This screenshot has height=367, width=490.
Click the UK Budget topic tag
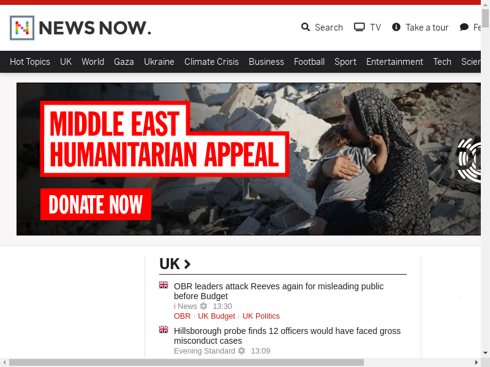point(216,316)
